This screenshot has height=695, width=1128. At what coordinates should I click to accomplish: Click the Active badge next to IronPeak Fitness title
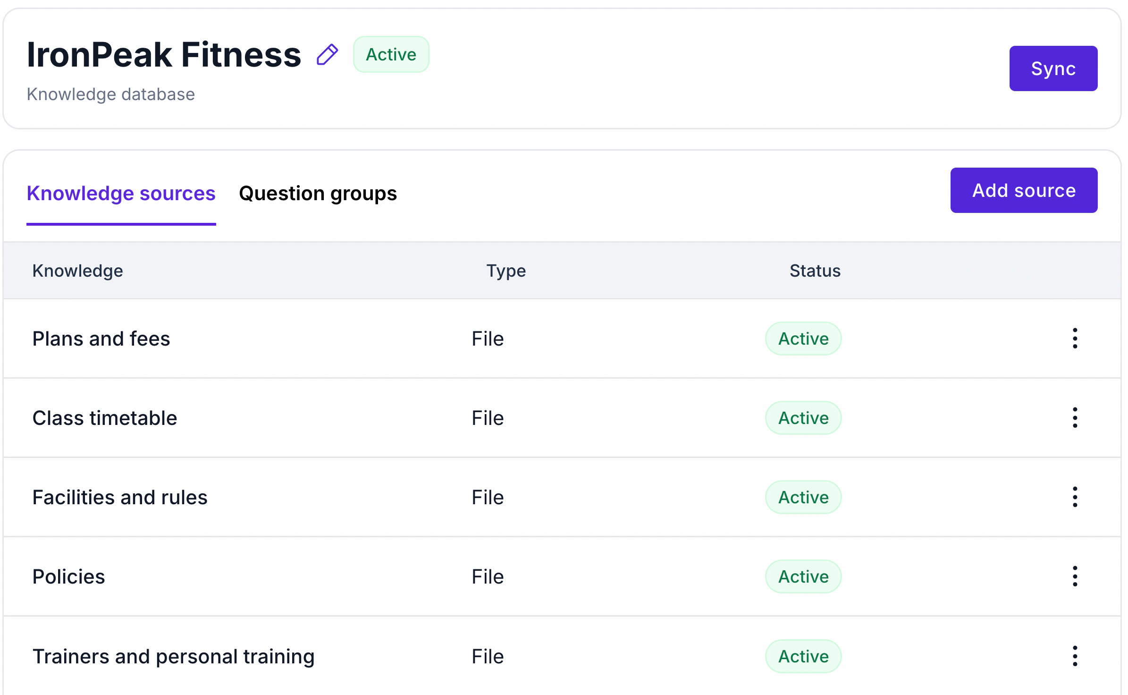(x=391, y=54)
